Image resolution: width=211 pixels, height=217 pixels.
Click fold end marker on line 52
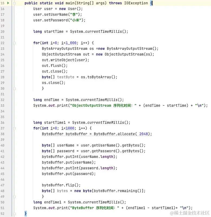(x=14, y=214)
